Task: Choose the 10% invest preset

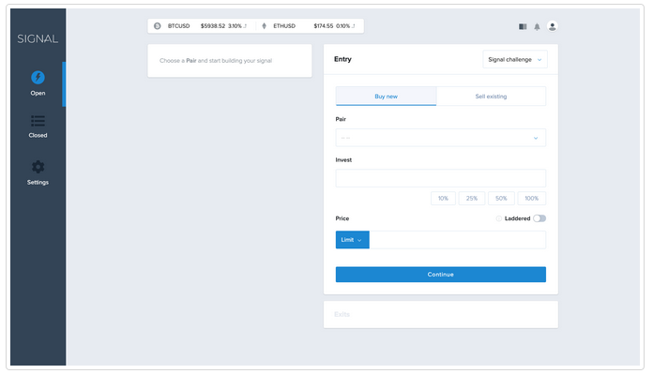Action: pyautogui.click(x=443, y=198)
